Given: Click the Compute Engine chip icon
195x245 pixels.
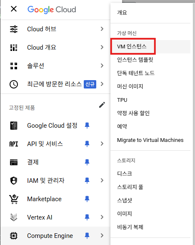Looking at the screenshot, I should pos(14,236).
